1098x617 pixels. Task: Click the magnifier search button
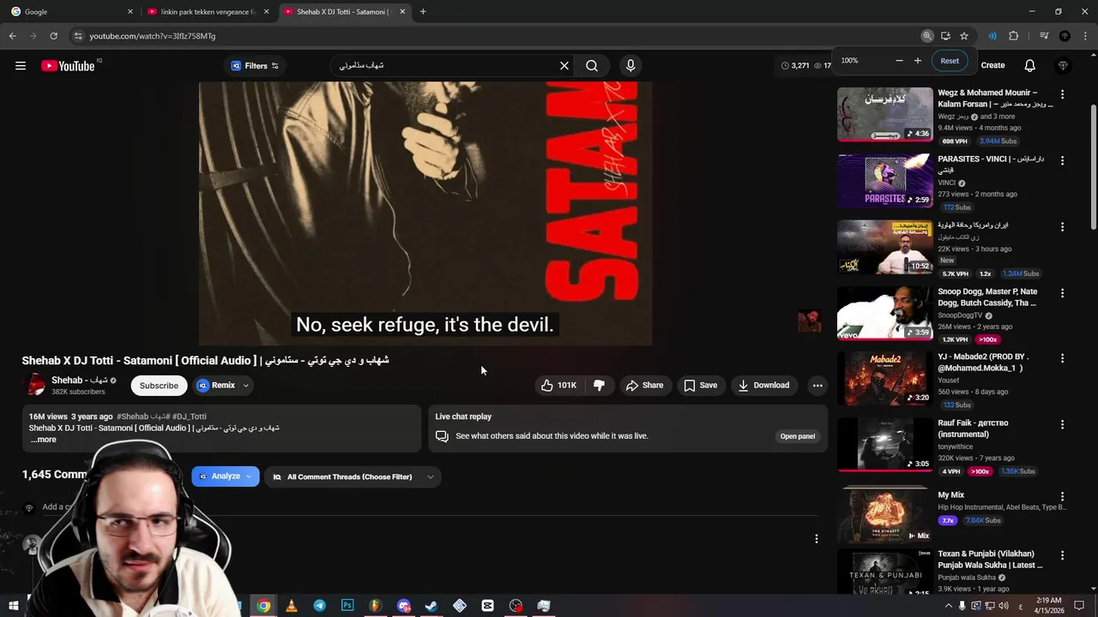tap(592, 66)
